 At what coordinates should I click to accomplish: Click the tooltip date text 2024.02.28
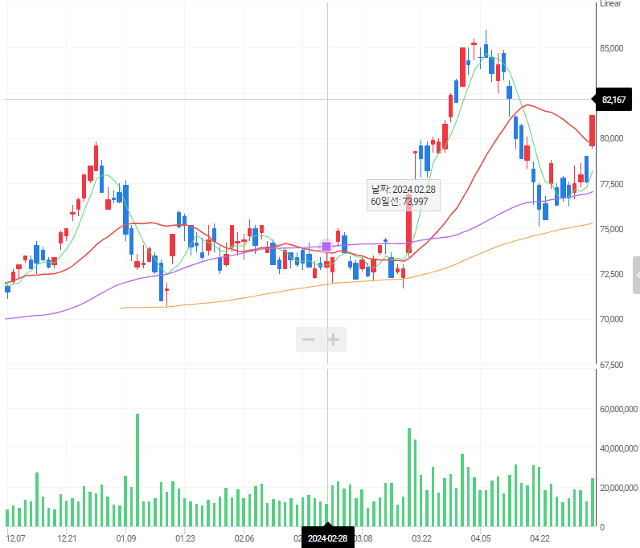pos(414,190)
